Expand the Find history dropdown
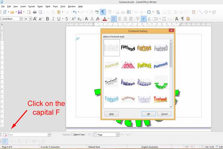The width and height of the screenshot is (223, 149). click(49, 135)
